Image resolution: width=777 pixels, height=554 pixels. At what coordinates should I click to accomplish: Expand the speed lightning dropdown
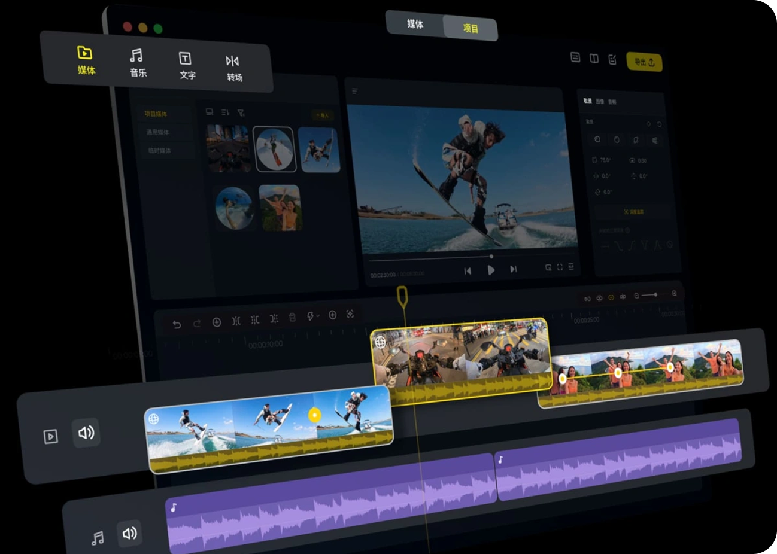pos(312,316)
